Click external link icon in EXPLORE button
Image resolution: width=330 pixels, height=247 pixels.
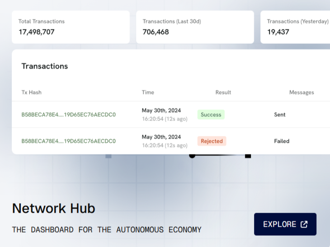(304, 224)
